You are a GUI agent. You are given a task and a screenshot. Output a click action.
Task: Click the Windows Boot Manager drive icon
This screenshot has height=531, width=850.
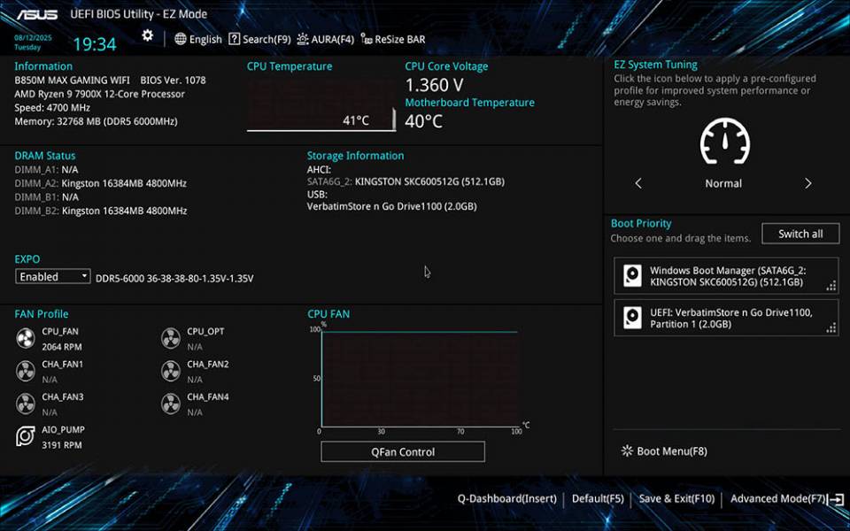coord(632,275)
